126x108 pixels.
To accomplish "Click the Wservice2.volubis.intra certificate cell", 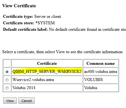I will (47, 80).
